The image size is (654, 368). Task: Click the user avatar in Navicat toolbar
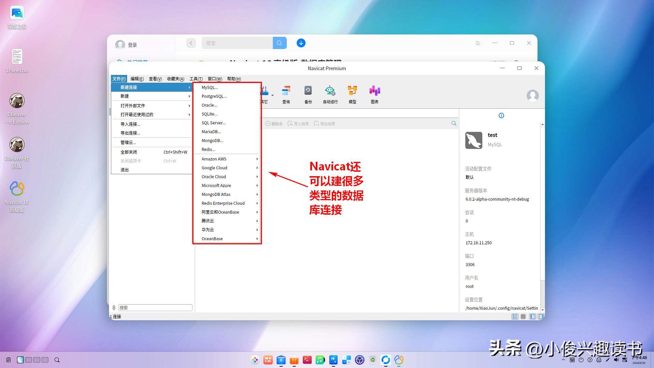tap(532, 96)
